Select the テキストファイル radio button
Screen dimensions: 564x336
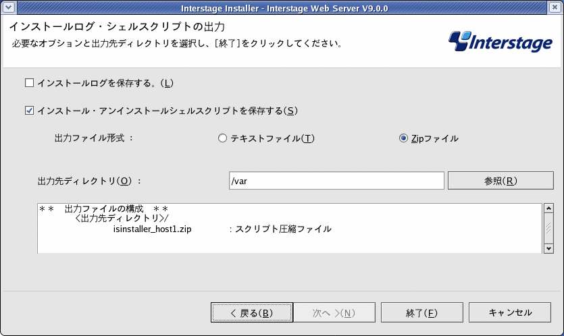click(x=223, y=138)
